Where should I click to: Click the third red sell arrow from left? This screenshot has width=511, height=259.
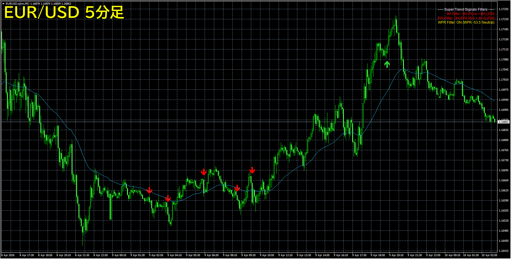204,172
